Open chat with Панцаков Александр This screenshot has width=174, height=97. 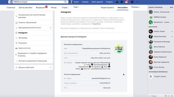coord(161,42)
